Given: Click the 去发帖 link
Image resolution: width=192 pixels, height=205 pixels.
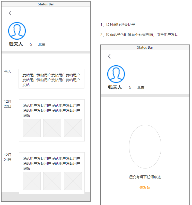Looking at the screenshot, I should tap(145, 188).
